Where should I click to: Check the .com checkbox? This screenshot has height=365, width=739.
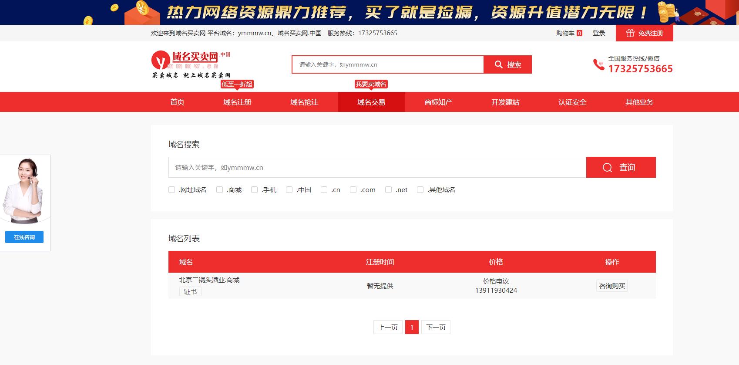[353, 190]
